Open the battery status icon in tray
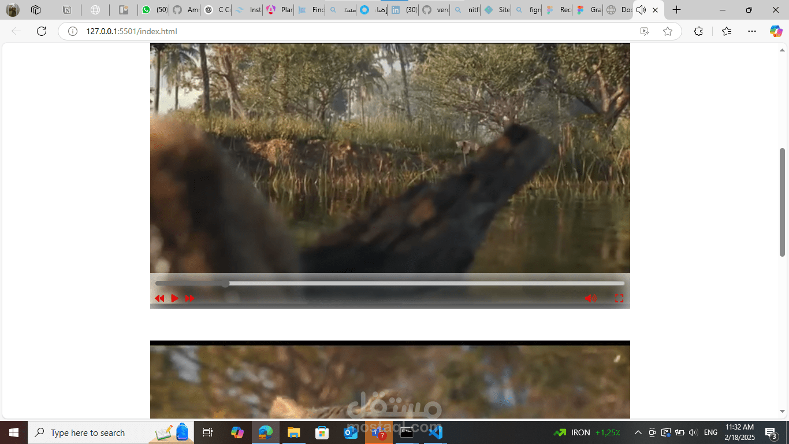This screenshot has height=444, width=789. 679,432
